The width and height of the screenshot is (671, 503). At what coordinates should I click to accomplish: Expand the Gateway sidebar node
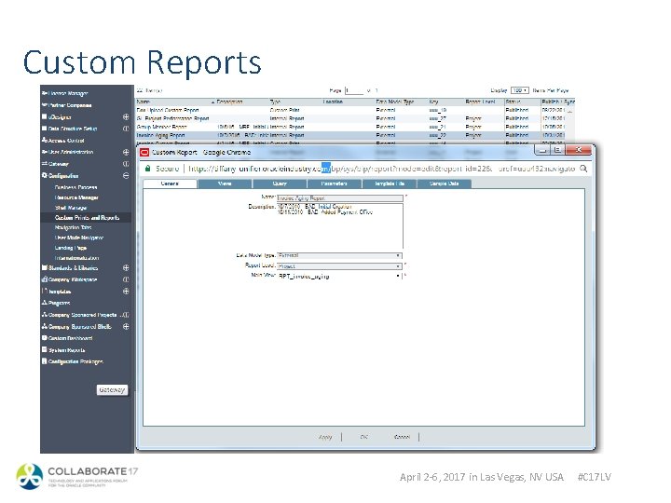(126, 163)
